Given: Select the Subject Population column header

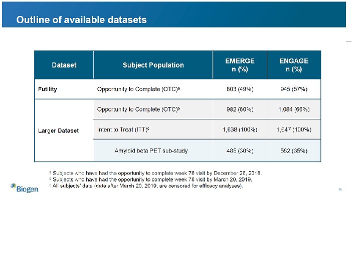Looking at the screenshot, I should 153,65.
